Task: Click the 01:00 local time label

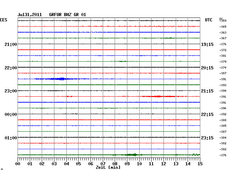Action: [x=11, y=138]
